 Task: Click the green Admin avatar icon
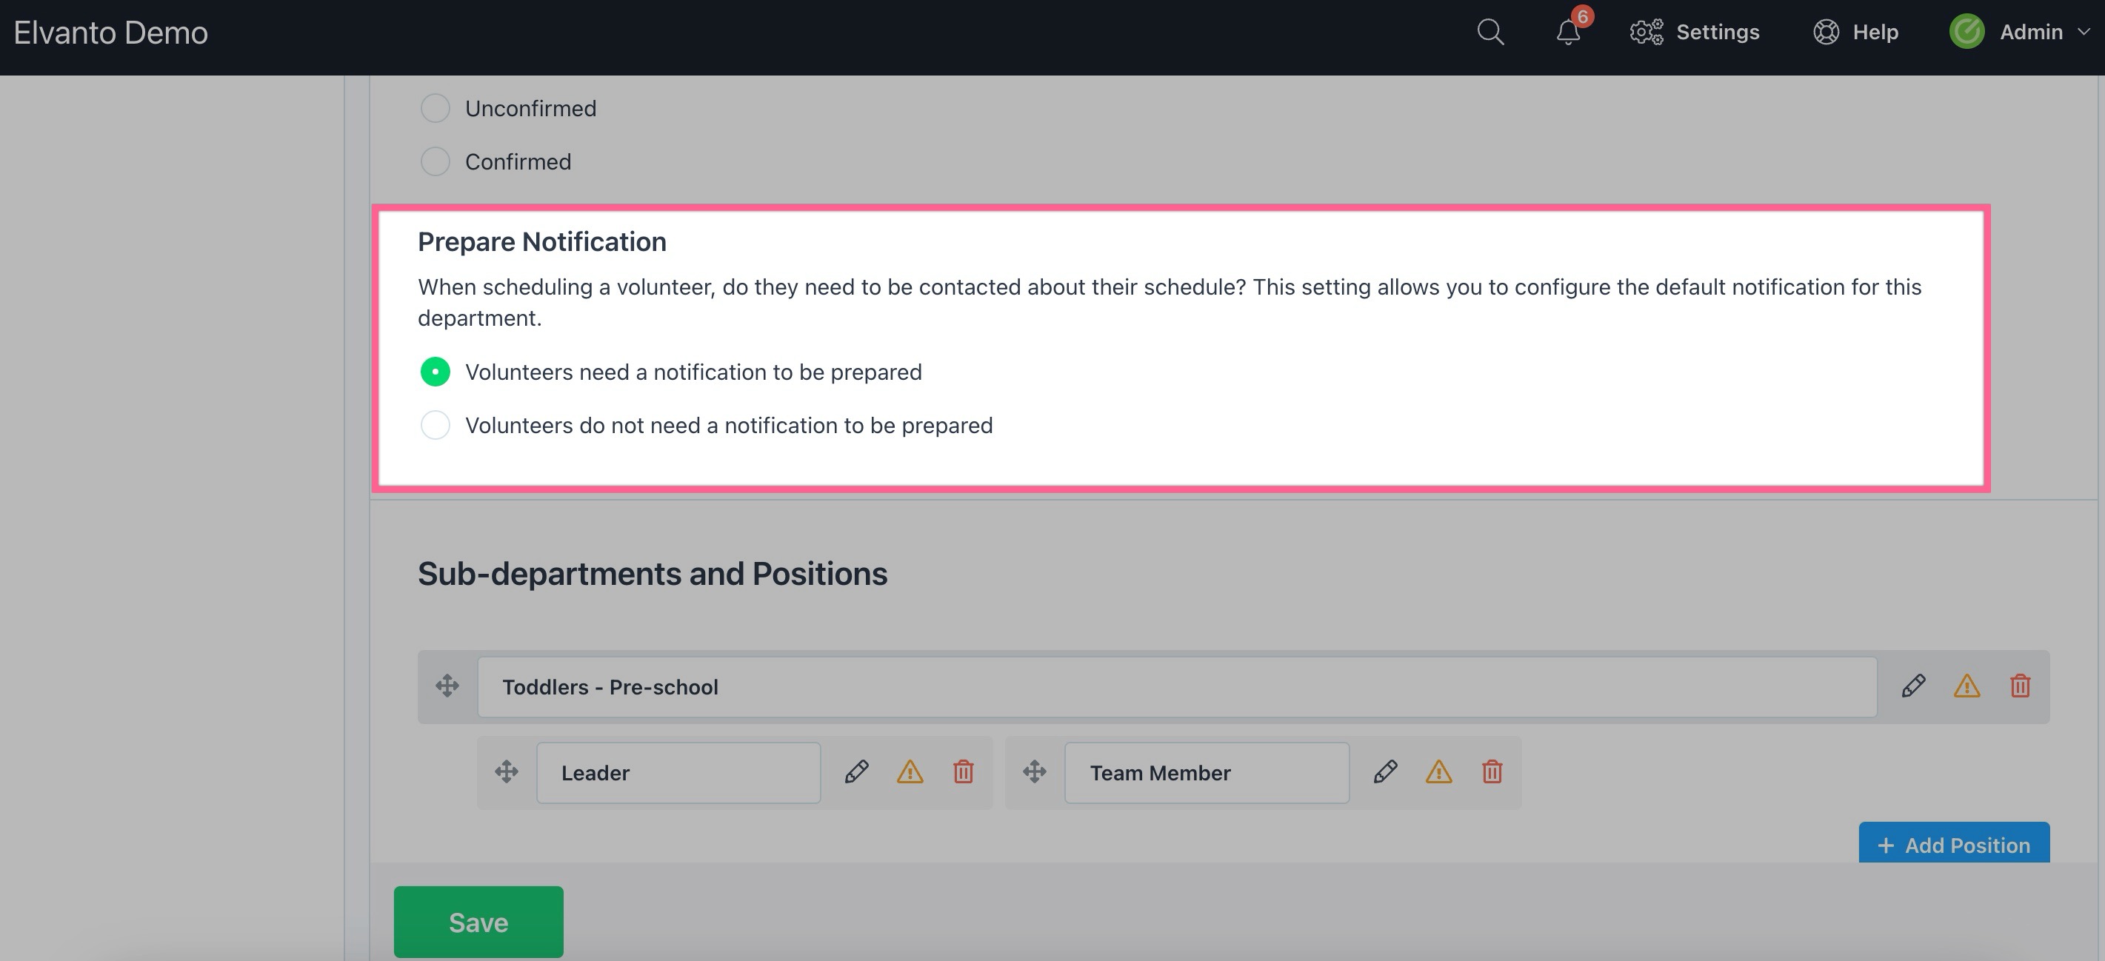pyautogui.click(x=1967, y=32)
